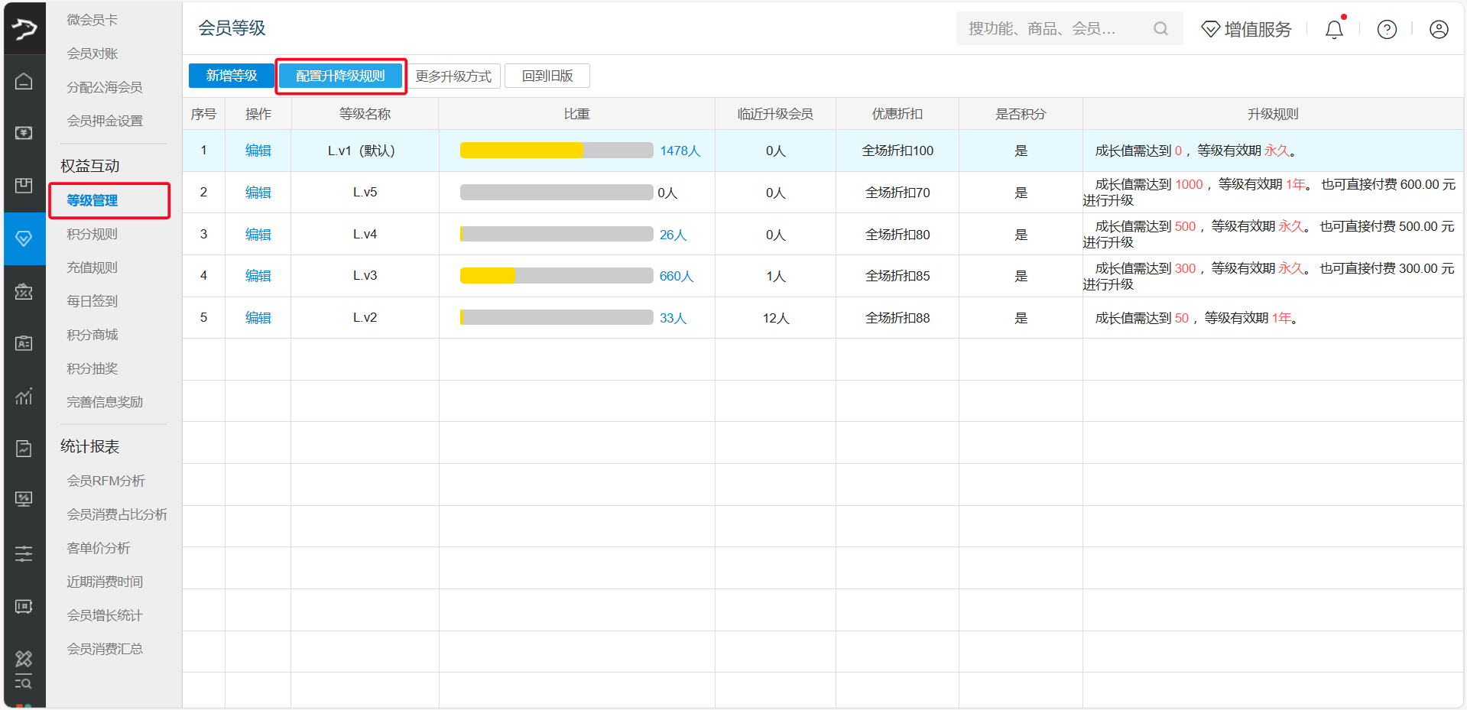Open 积分规则 in the side menu
Viewport: 1467px width, 710px height.
click(x=92, y=234)
